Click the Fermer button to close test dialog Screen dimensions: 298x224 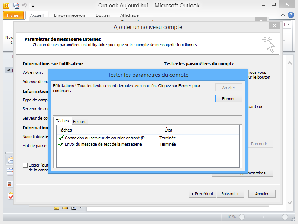[x=229, y=98]
